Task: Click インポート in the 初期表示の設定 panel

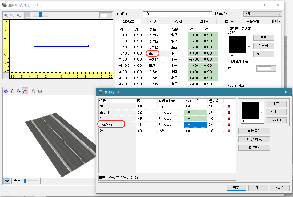Action: click(263, 46)
